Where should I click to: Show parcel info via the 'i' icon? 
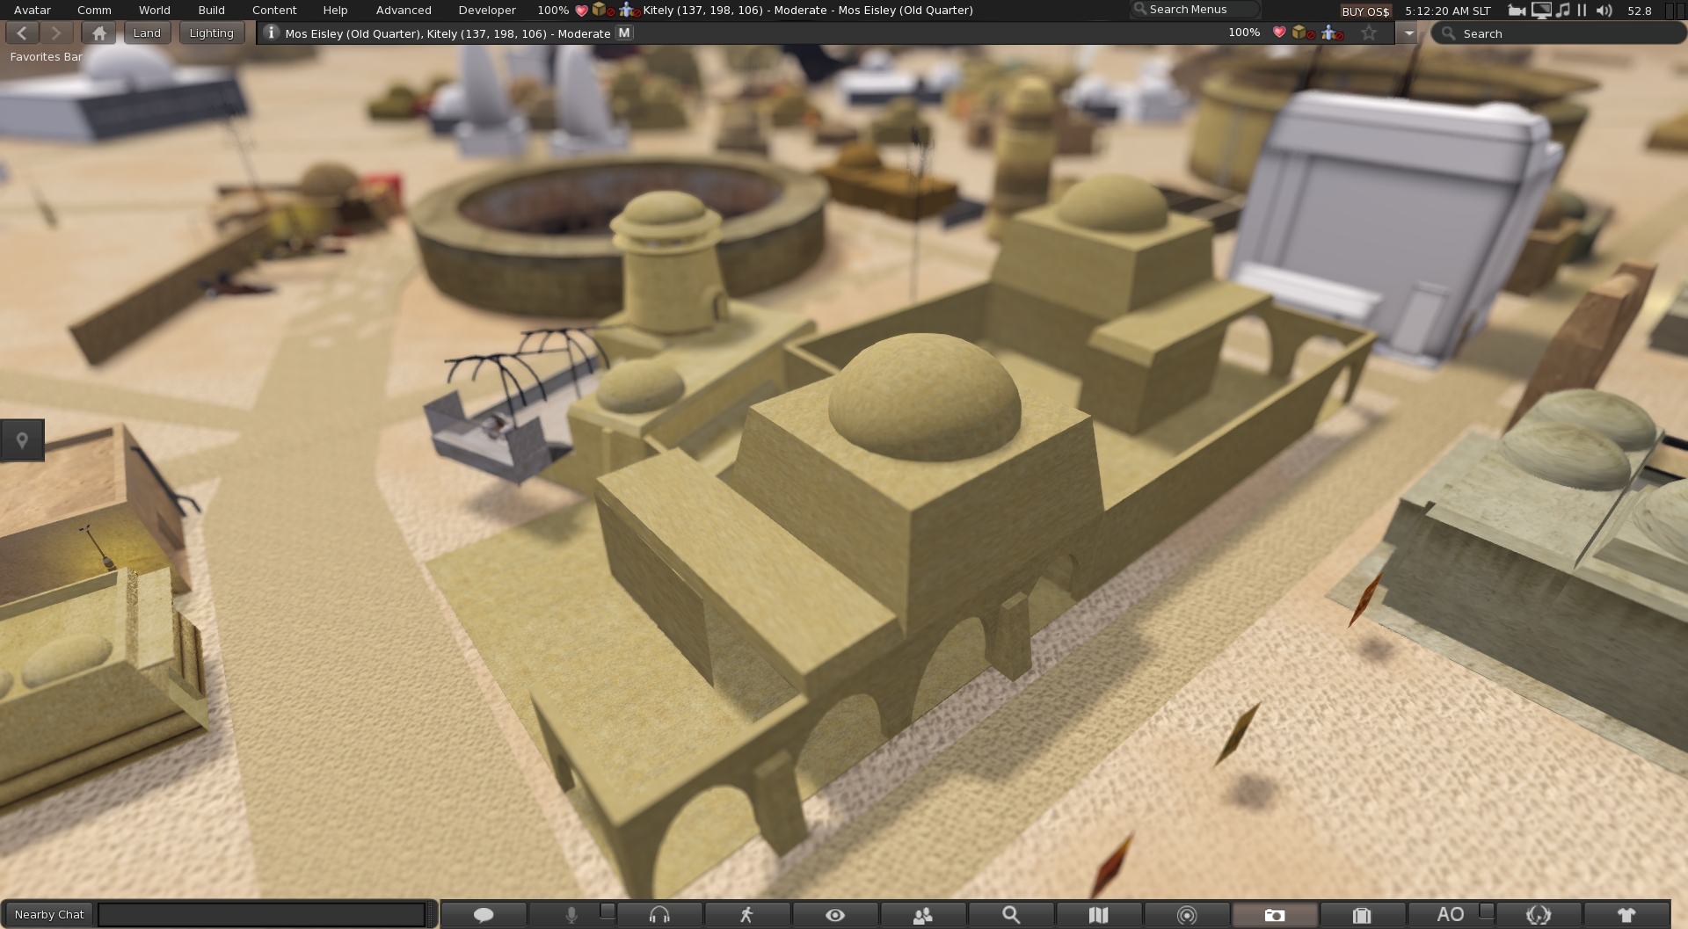pyautogui.click(x=271, y=33)
